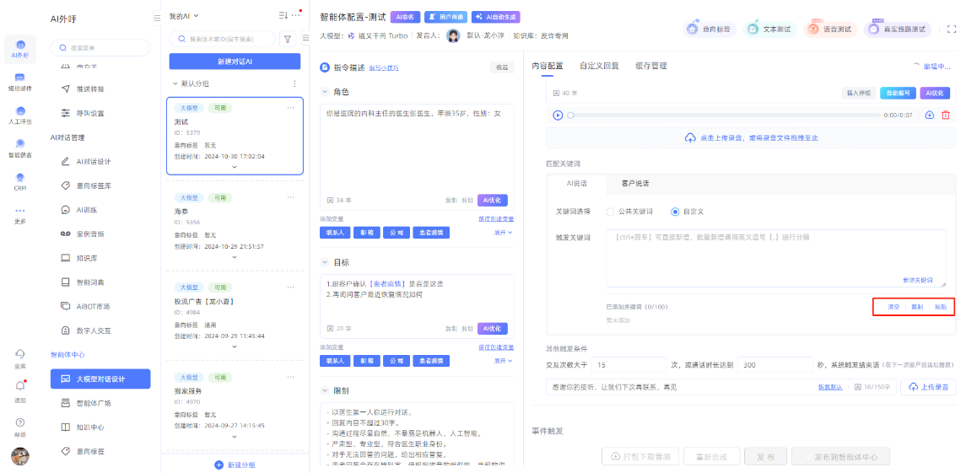The image size is (966, 473).
Task: Click the 新建对话AI button
Action: 235,62
